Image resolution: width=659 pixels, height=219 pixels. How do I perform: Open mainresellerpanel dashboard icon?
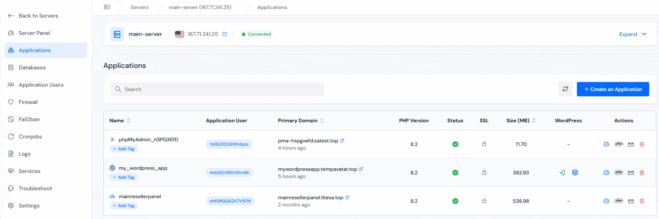point(606,201)
